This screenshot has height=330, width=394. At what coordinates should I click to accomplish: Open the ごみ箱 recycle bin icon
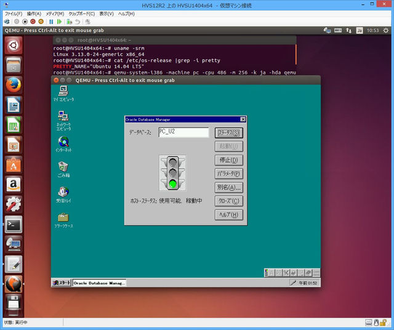pos(63,169)
